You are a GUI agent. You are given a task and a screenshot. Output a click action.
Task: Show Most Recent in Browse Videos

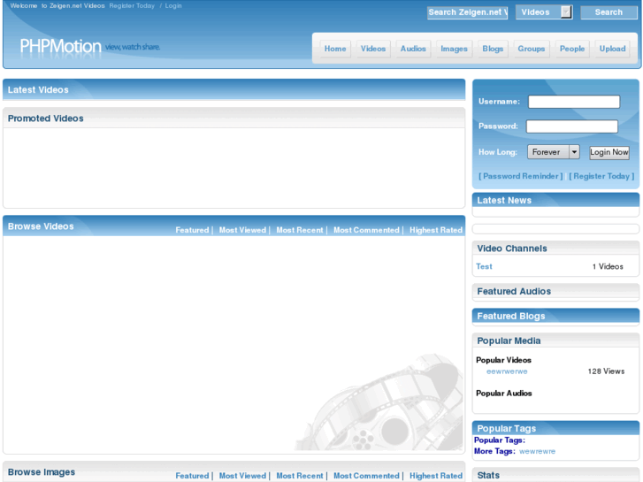(x=299, y=230)
